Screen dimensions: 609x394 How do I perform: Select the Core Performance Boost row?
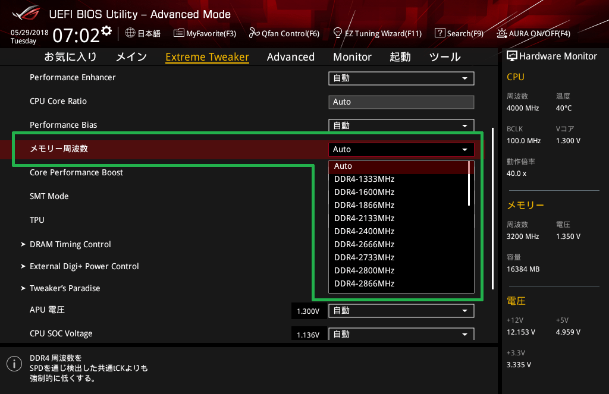pyautogui.click(x=77, y=172)
